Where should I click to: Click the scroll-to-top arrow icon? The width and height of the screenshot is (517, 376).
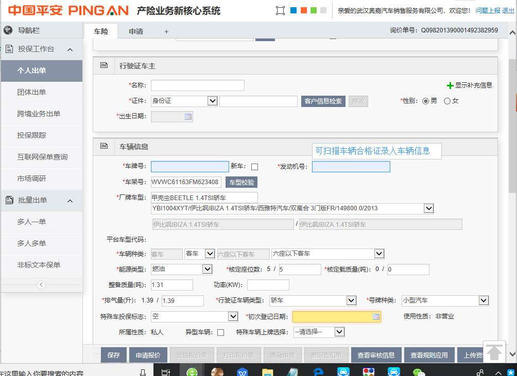(494, 352)
